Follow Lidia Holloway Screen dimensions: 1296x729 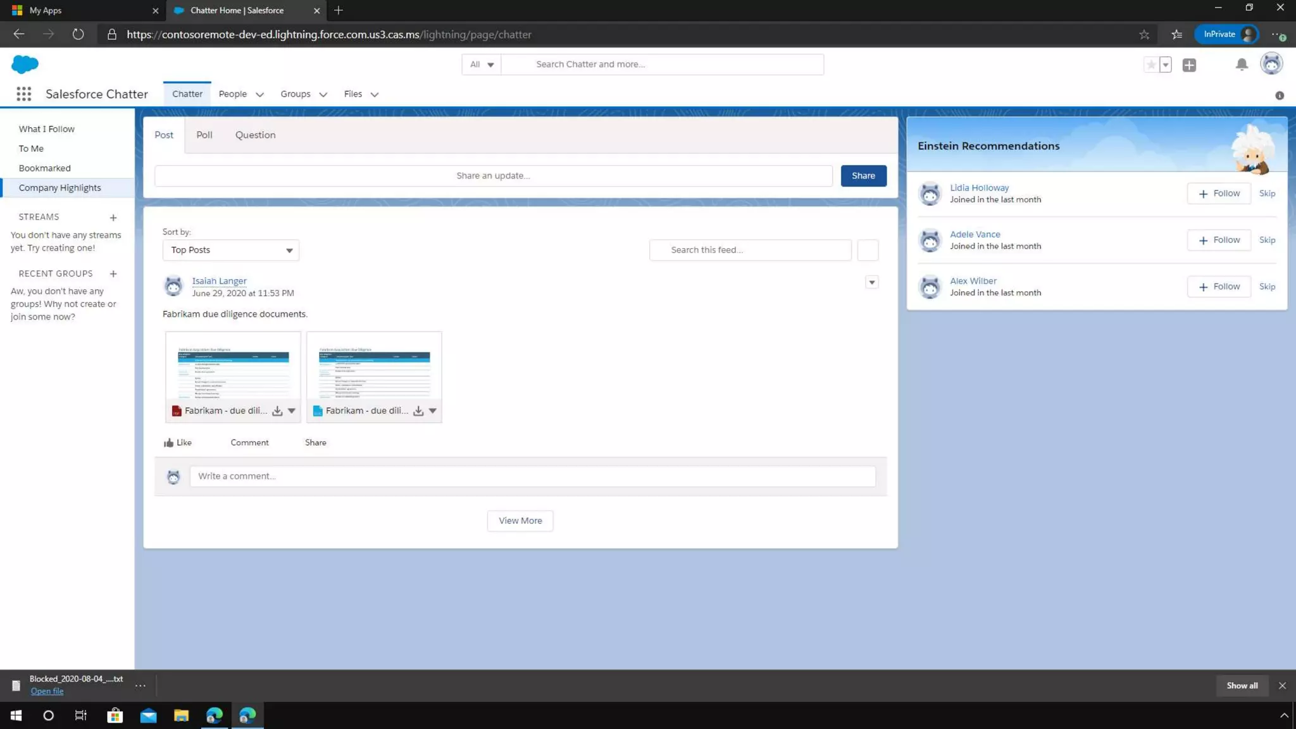1218,194
